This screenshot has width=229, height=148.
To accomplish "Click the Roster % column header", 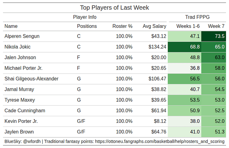I will click(122, 26).
